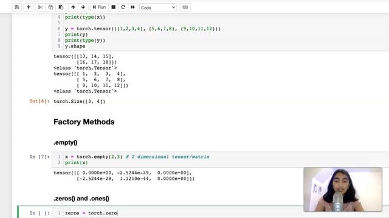Cut selected cells with scissors icon
Image resolution: width=389 pixels, height=218 pixels.
click(40, 7)
